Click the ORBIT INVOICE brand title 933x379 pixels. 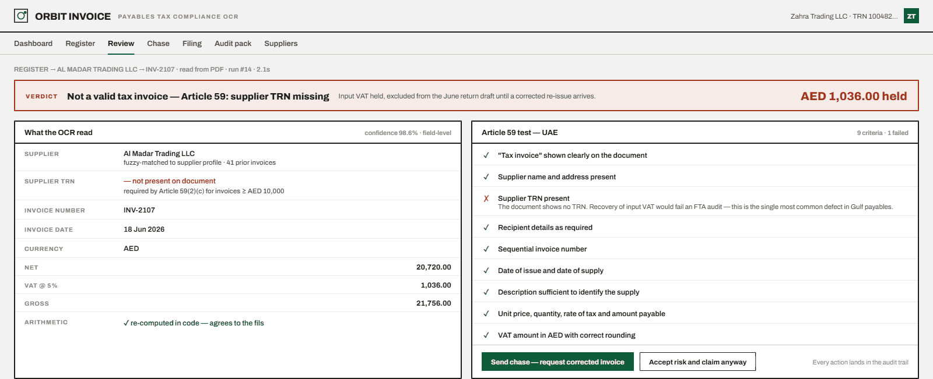tap(73, 16)
